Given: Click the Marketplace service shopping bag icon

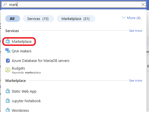Looking at the screenshot, I should point(8,41).
